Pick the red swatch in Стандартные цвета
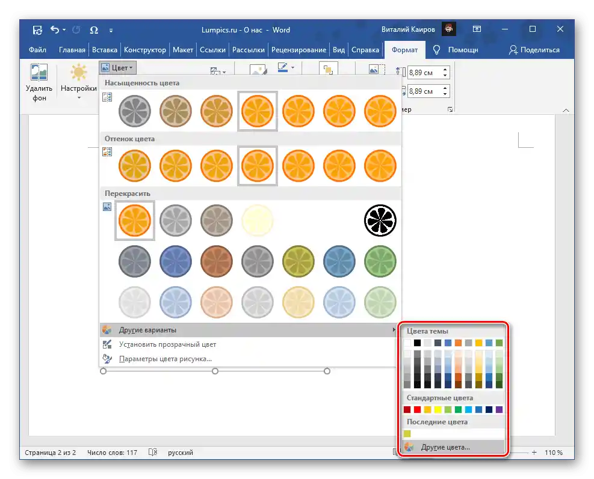 [417, 410]
